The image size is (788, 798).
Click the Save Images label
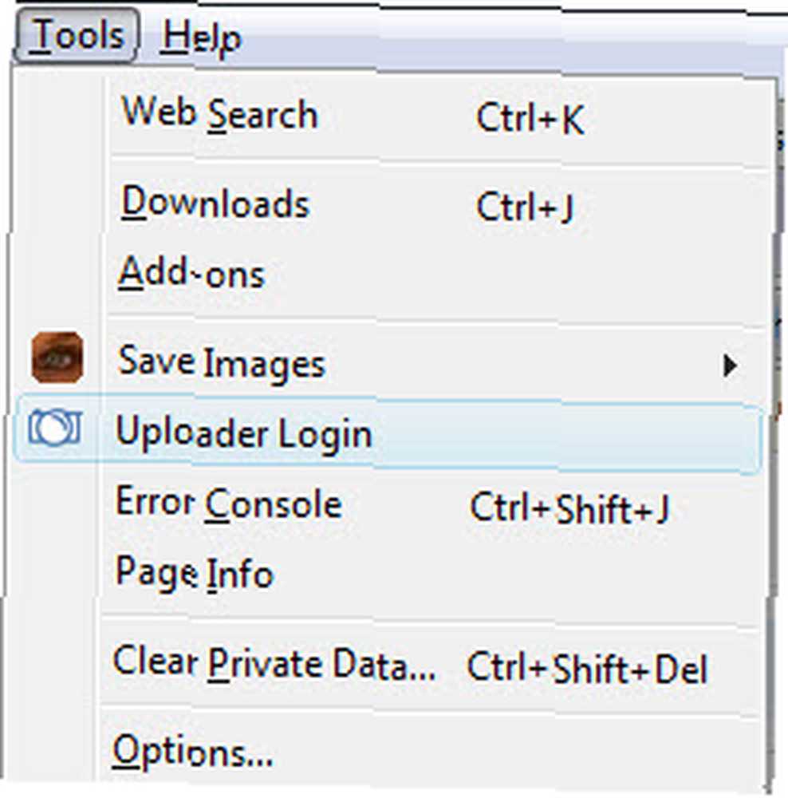click(221, 363)
